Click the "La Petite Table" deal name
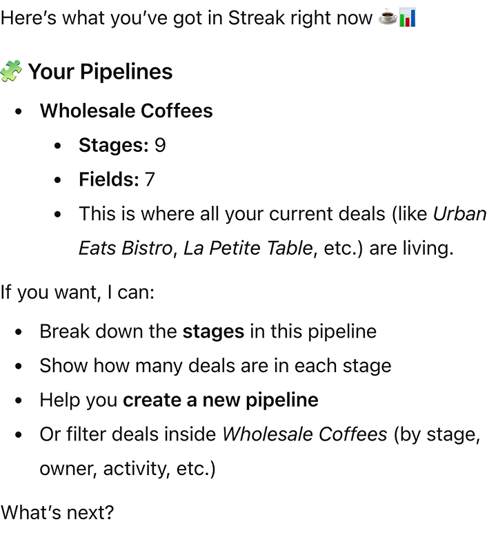Image resolution: width=487 pixels, height=533 pixels. (x=248, y=248)
